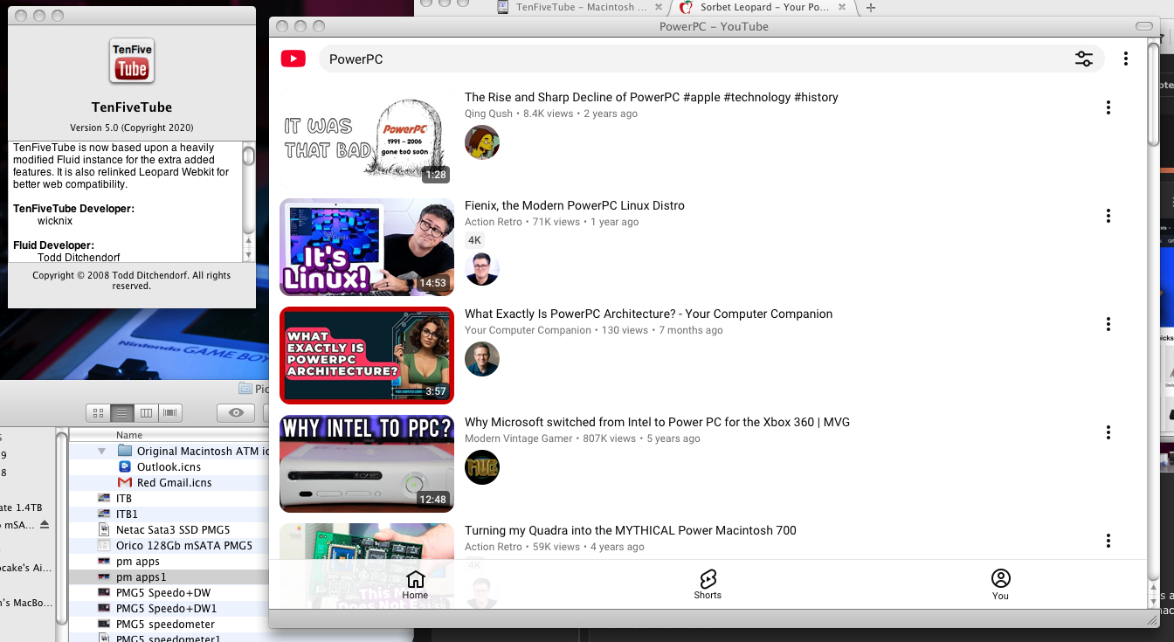Switch Finder to Cover Flow view
This screenshot has width=1174, height=642.
point(170,412)
